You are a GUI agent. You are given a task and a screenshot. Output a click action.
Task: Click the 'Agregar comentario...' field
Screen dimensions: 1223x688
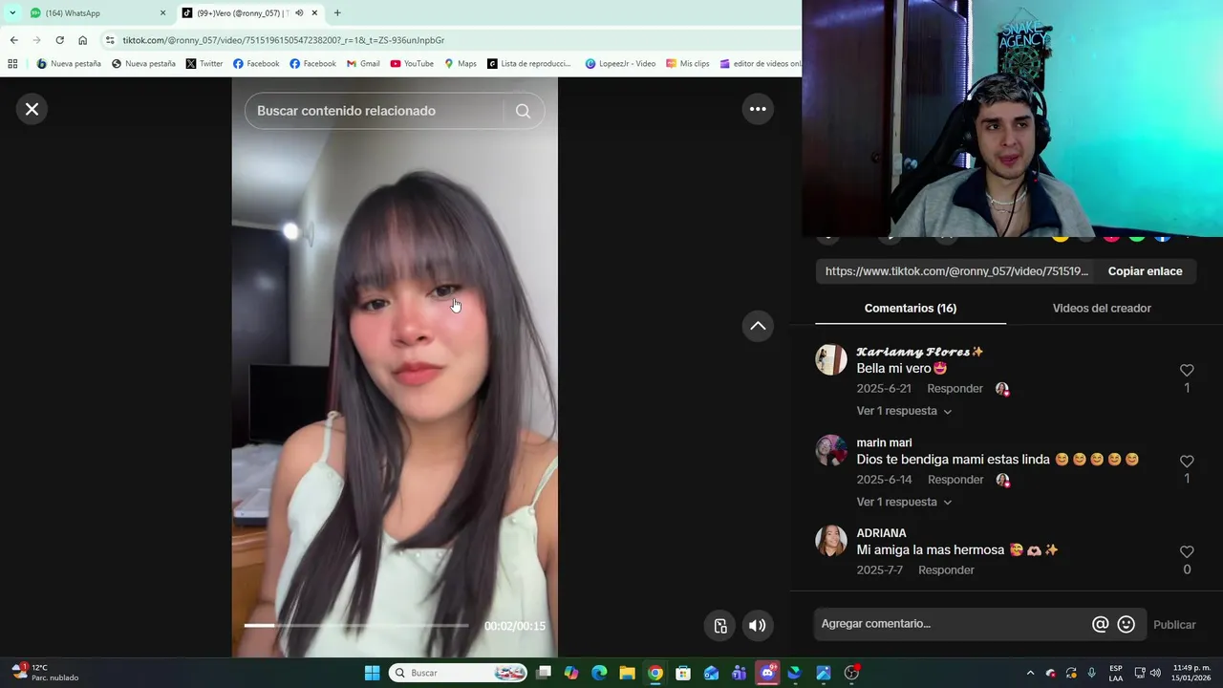951,624
